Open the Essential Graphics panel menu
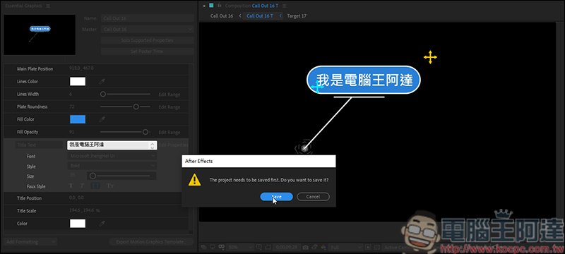Screen dimensions: 565x254 48,6
